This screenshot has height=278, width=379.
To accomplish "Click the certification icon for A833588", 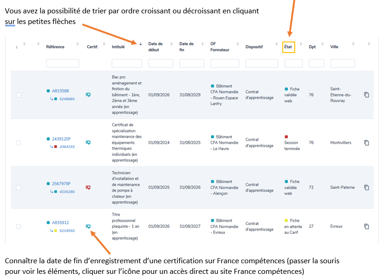I will click(88, 95).
